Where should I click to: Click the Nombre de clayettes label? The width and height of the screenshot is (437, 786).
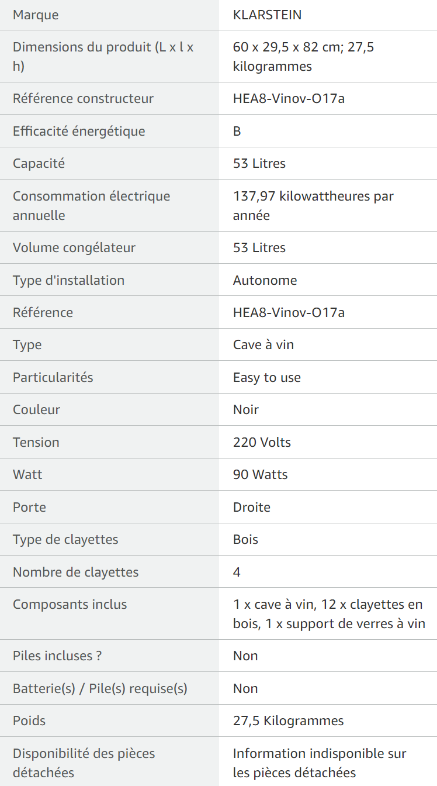click(76, 572)
